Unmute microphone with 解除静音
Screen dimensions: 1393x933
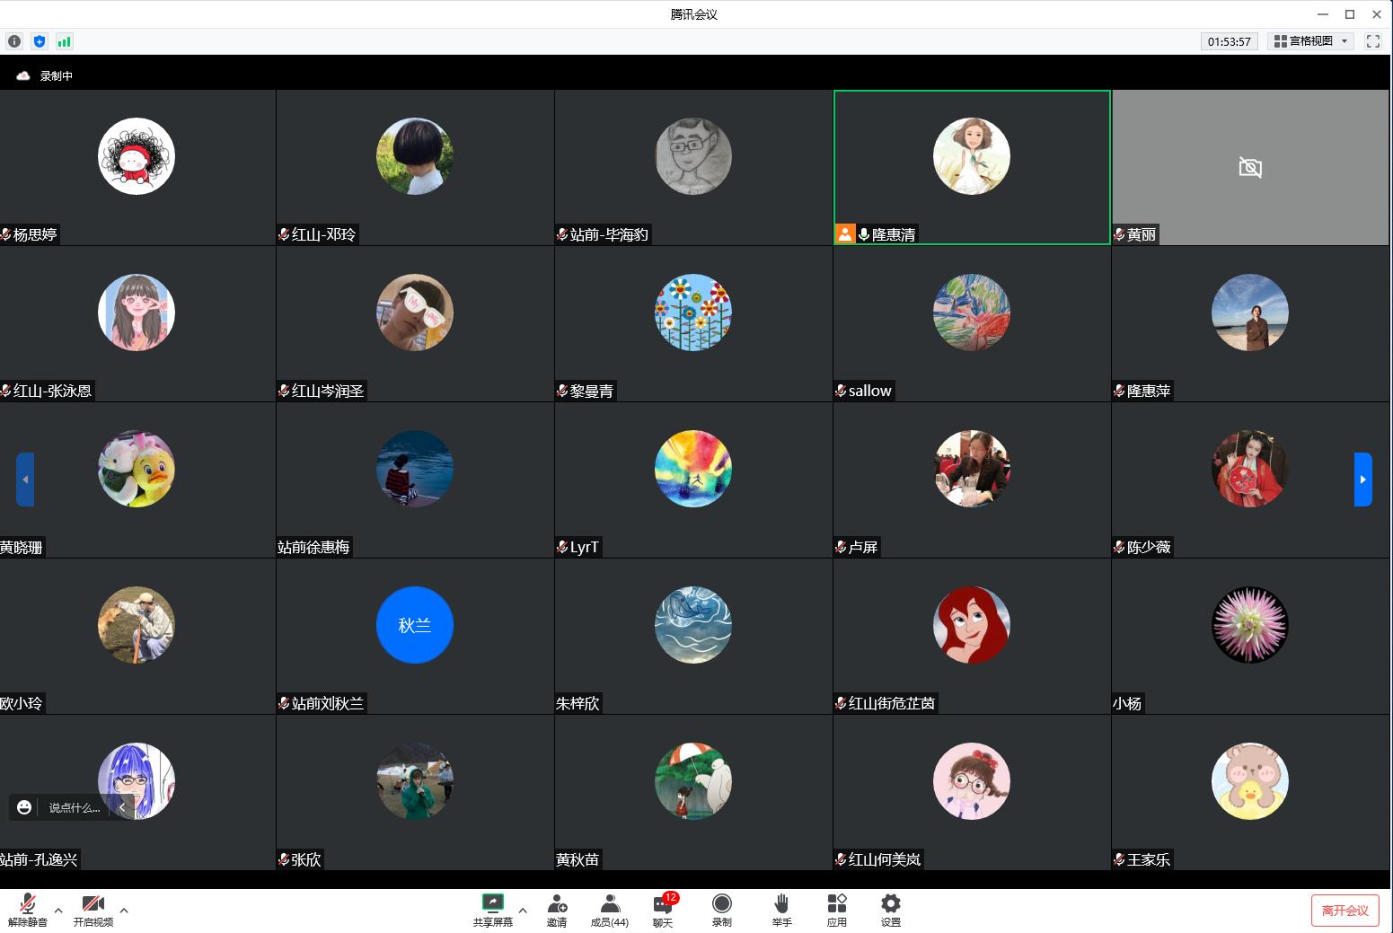(28, 910)
